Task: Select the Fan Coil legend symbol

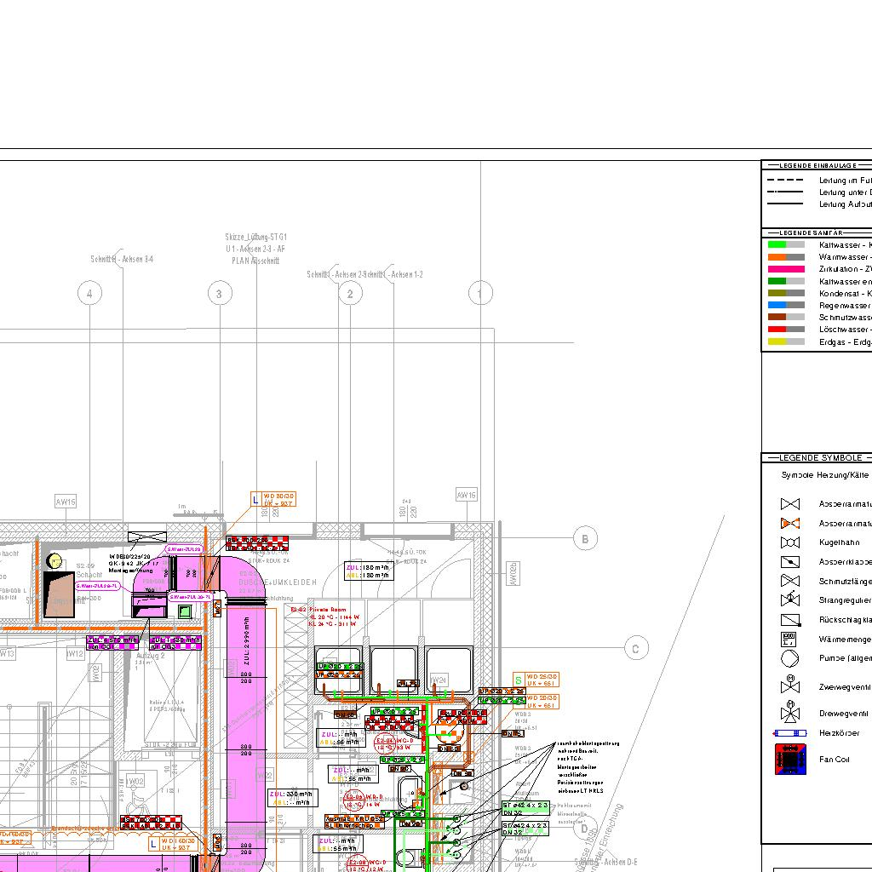Action: coord(789,759)
